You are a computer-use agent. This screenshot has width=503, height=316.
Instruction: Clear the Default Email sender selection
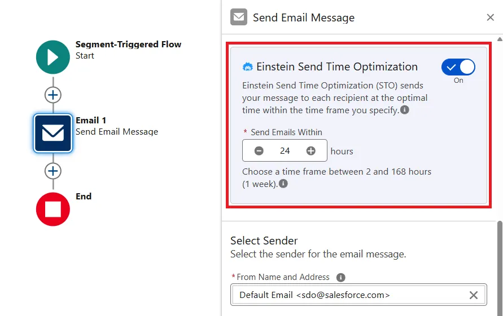click(473, 295)
